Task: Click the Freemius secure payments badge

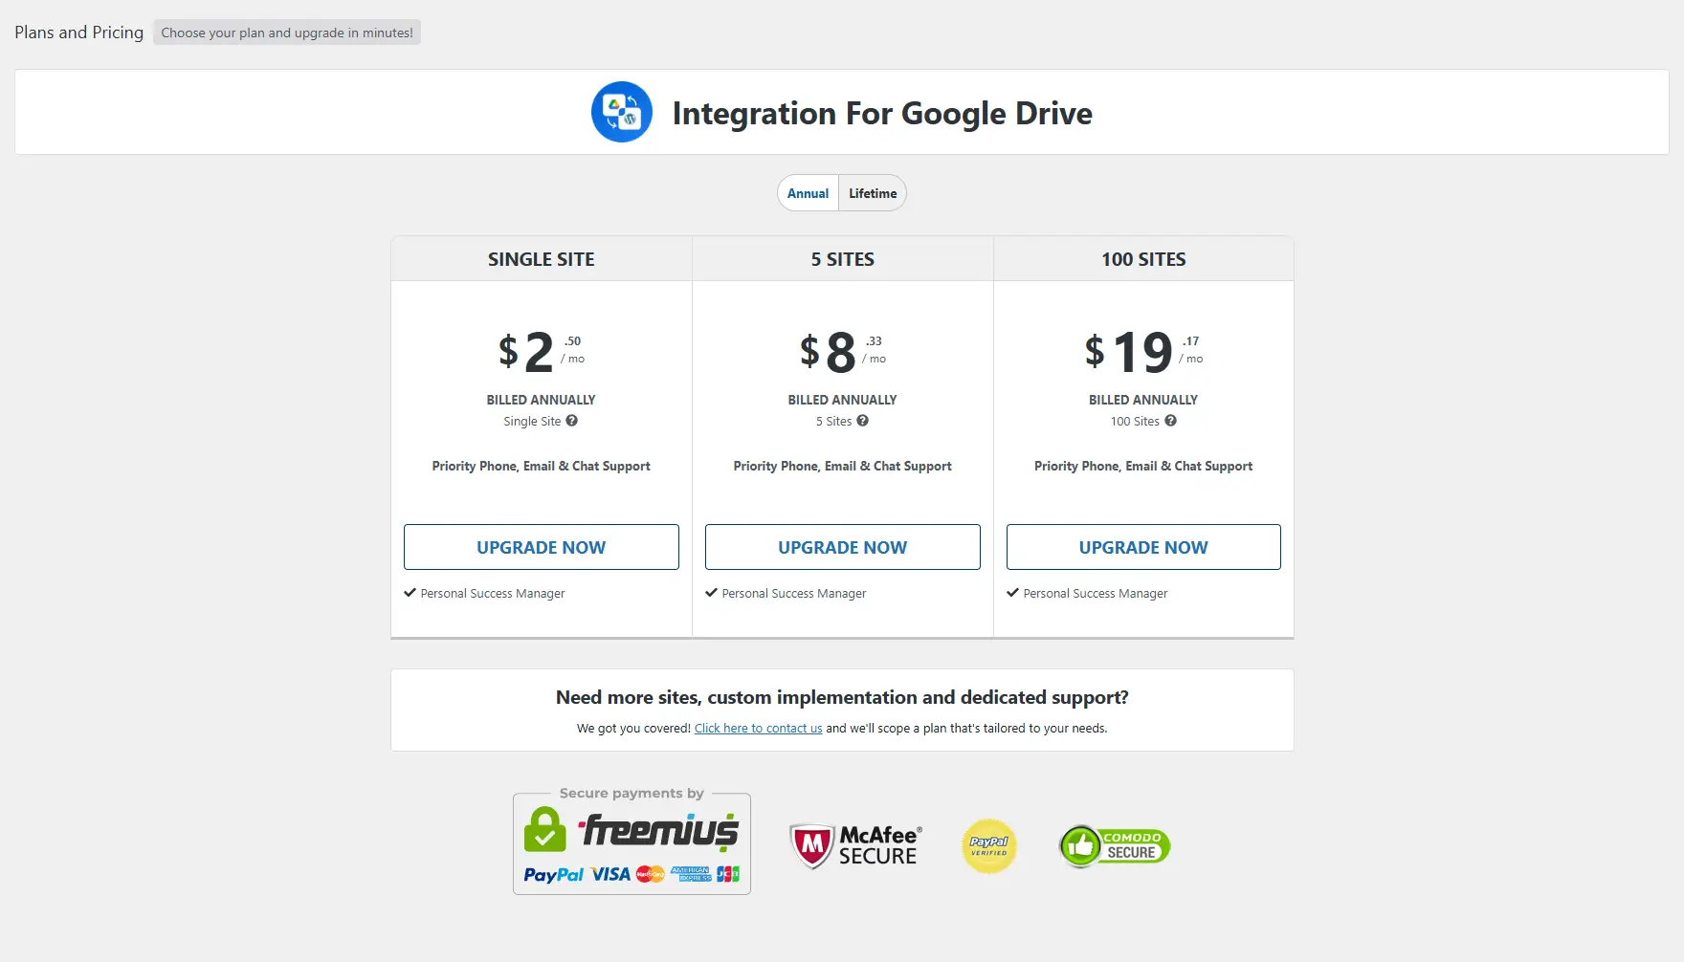Action: pyautogui.click(x=631, y=843)
